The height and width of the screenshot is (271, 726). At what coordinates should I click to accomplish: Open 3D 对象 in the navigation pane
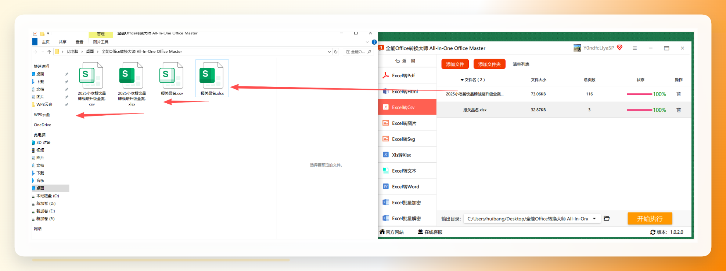point(43,142)
